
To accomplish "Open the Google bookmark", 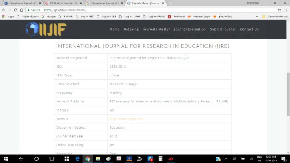I will (x=48, y=17).
